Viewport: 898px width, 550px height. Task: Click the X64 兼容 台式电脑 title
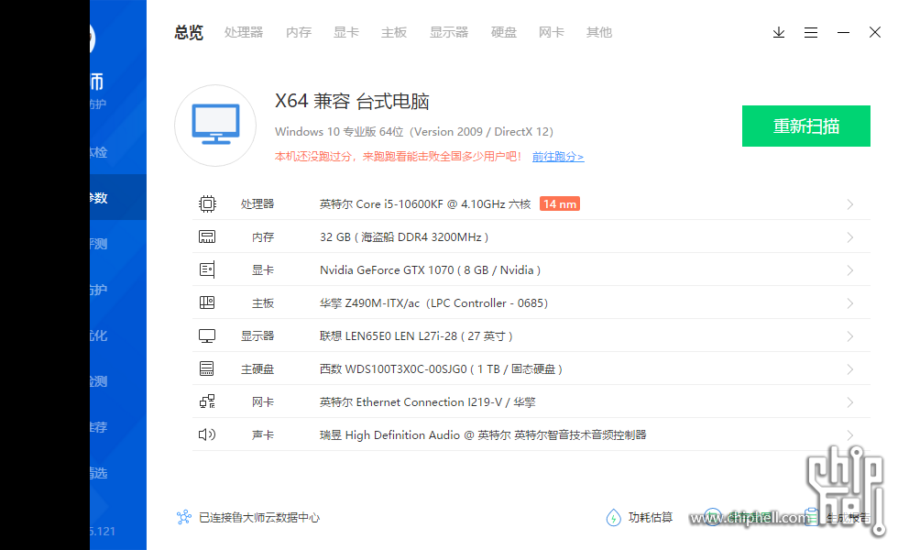pyautogui.click(x=352, y=102)
